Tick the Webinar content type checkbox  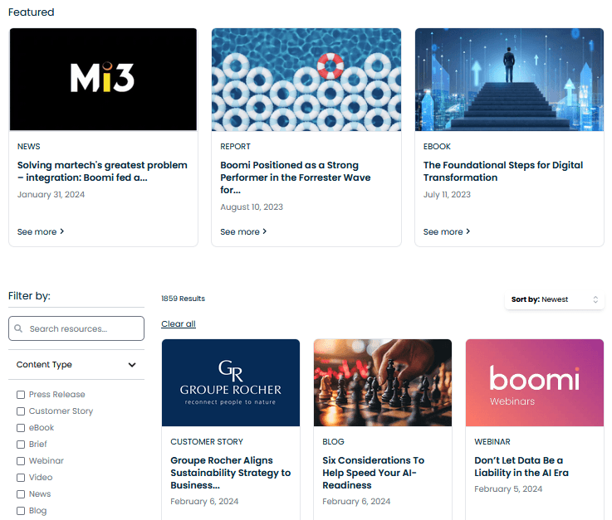tap(21, 461)
